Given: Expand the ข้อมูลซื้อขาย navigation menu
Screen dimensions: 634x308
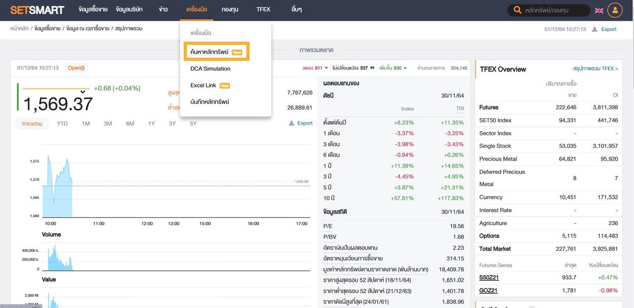Looking at the screenshot, I should point(93,9).
